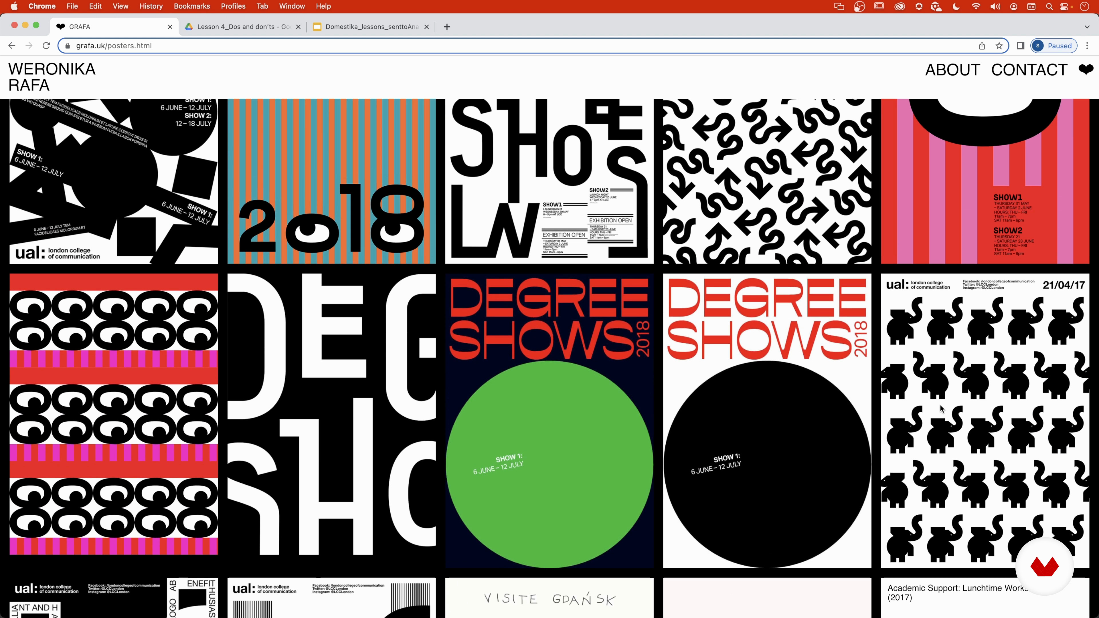Open the elephant pattern 21/04/17 poster

click(x=985, y=421)
